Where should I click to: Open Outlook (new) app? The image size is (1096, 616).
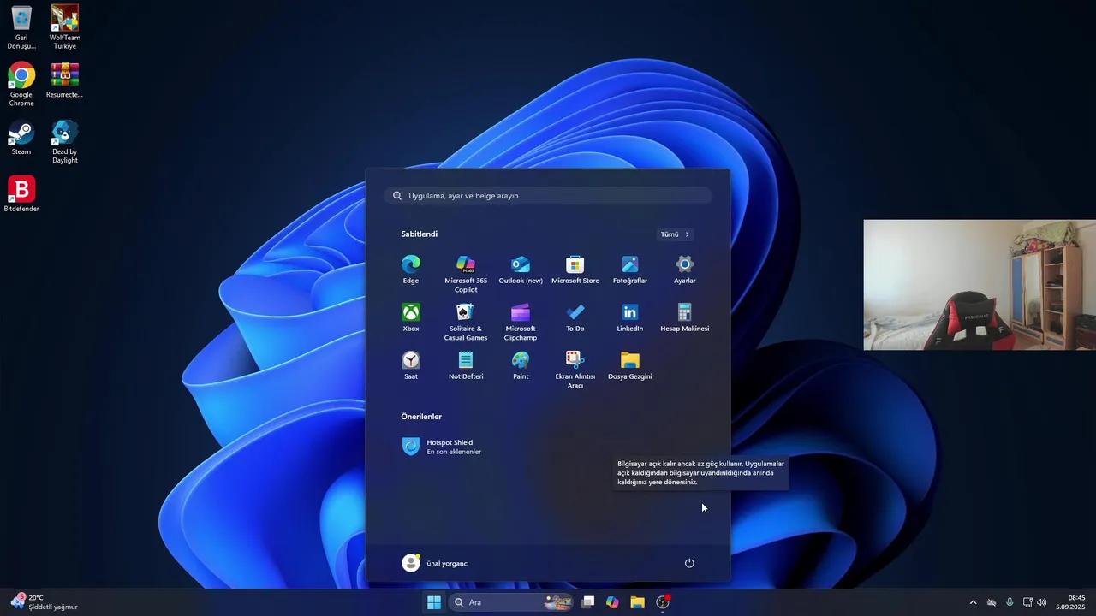521,269
